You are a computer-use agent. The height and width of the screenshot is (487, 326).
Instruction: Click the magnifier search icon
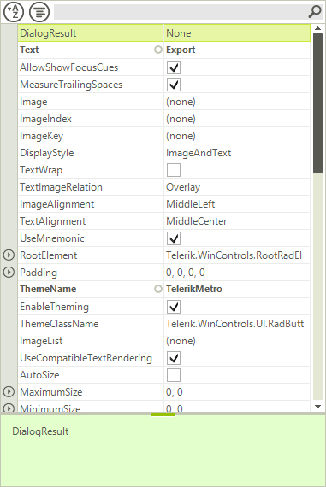(315, 12)
